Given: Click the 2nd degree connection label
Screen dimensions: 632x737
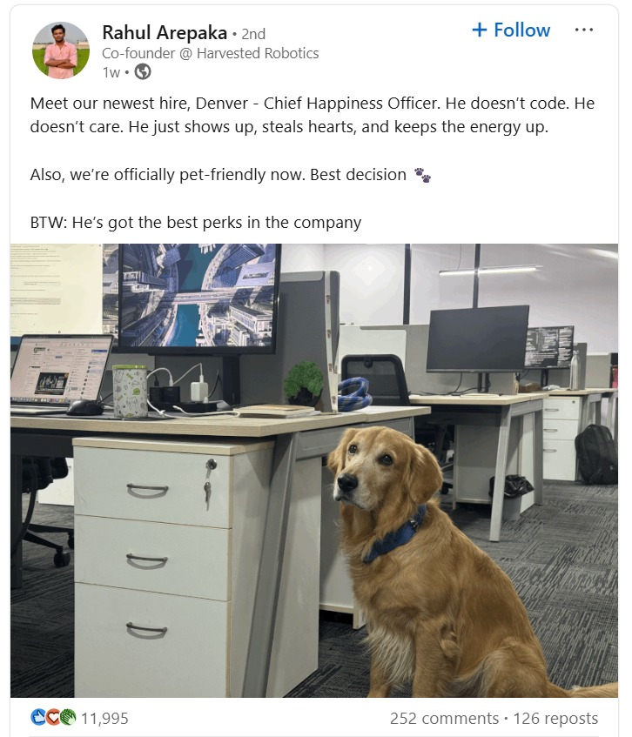Looking at the screenshot, I should tap(253, 34).
